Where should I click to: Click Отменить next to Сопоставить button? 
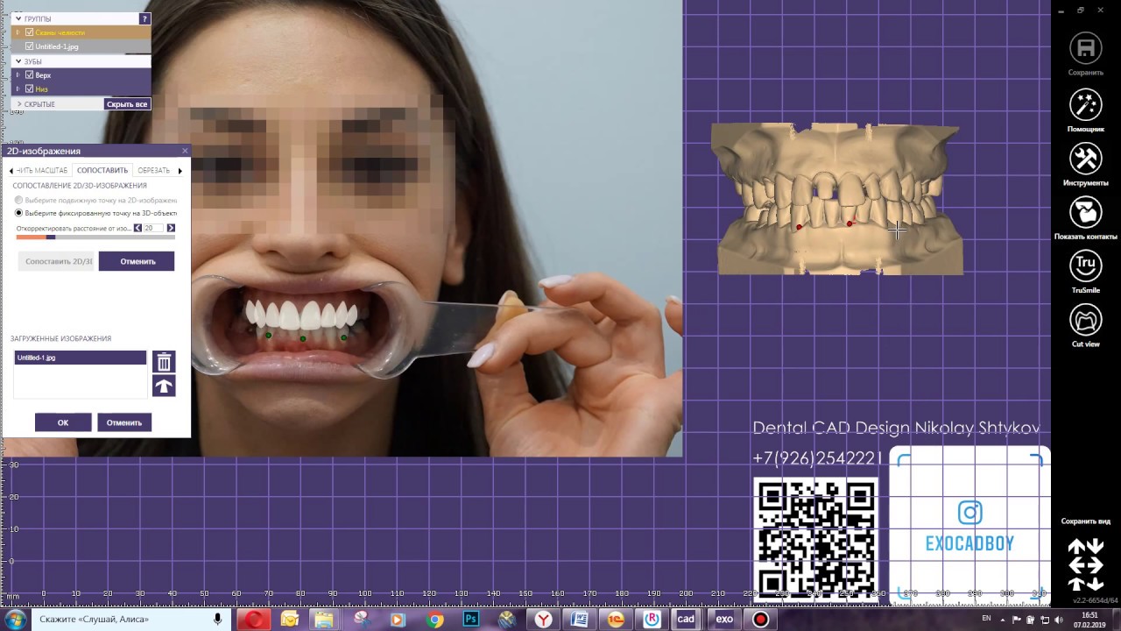pos(137,261)
